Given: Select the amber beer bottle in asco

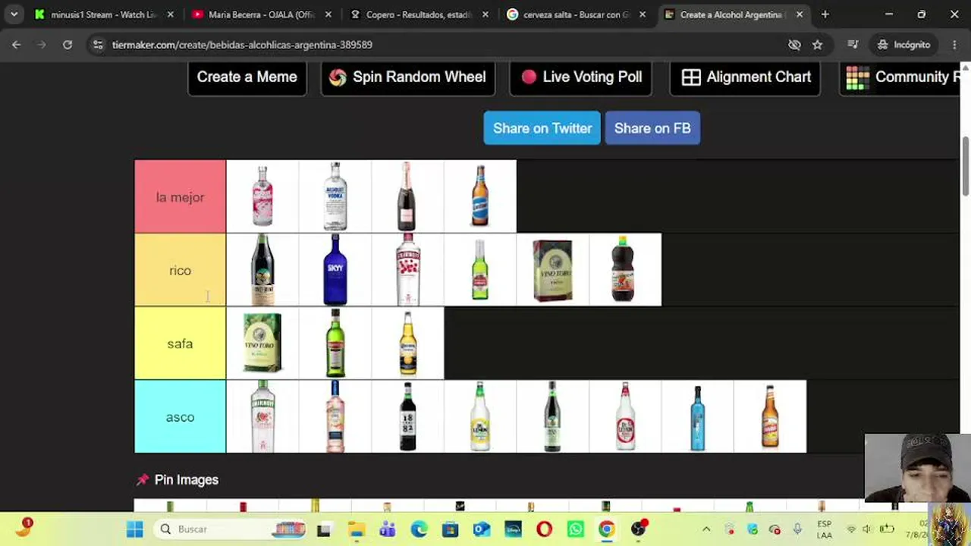Looking at the screenshot, I should pyautogui.click(x=770, y=416).
